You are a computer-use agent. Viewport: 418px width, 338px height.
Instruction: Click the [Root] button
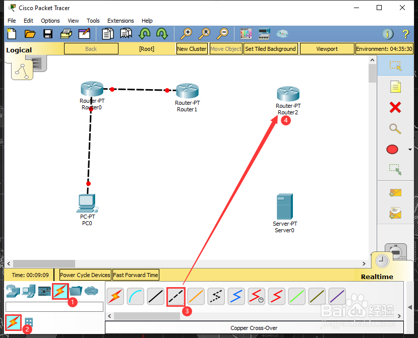coord(147,49)
